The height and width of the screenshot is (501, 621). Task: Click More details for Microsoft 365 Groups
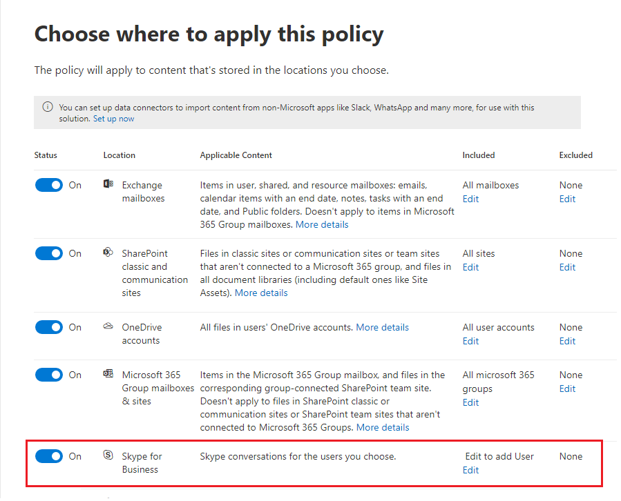[x=383, y=427]
